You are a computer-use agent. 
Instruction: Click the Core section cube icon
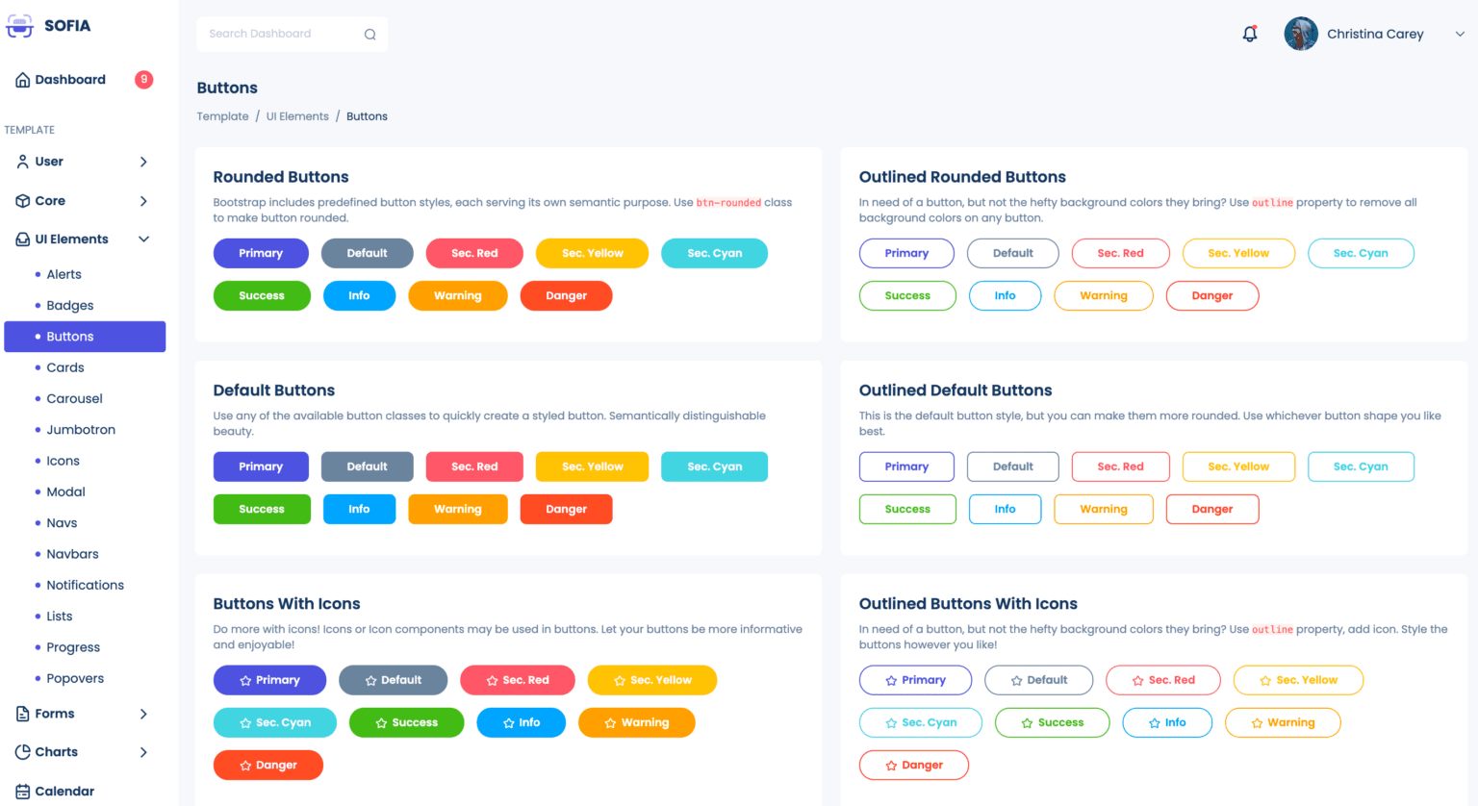tap(24, 200)
